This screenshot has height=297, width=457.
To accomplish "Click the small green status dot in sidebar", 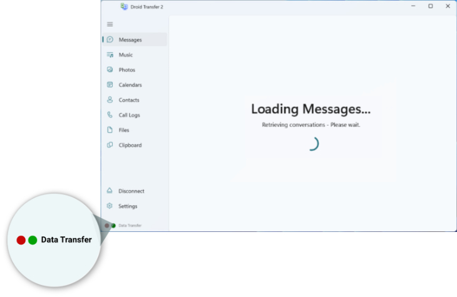I will pos(113,225).
